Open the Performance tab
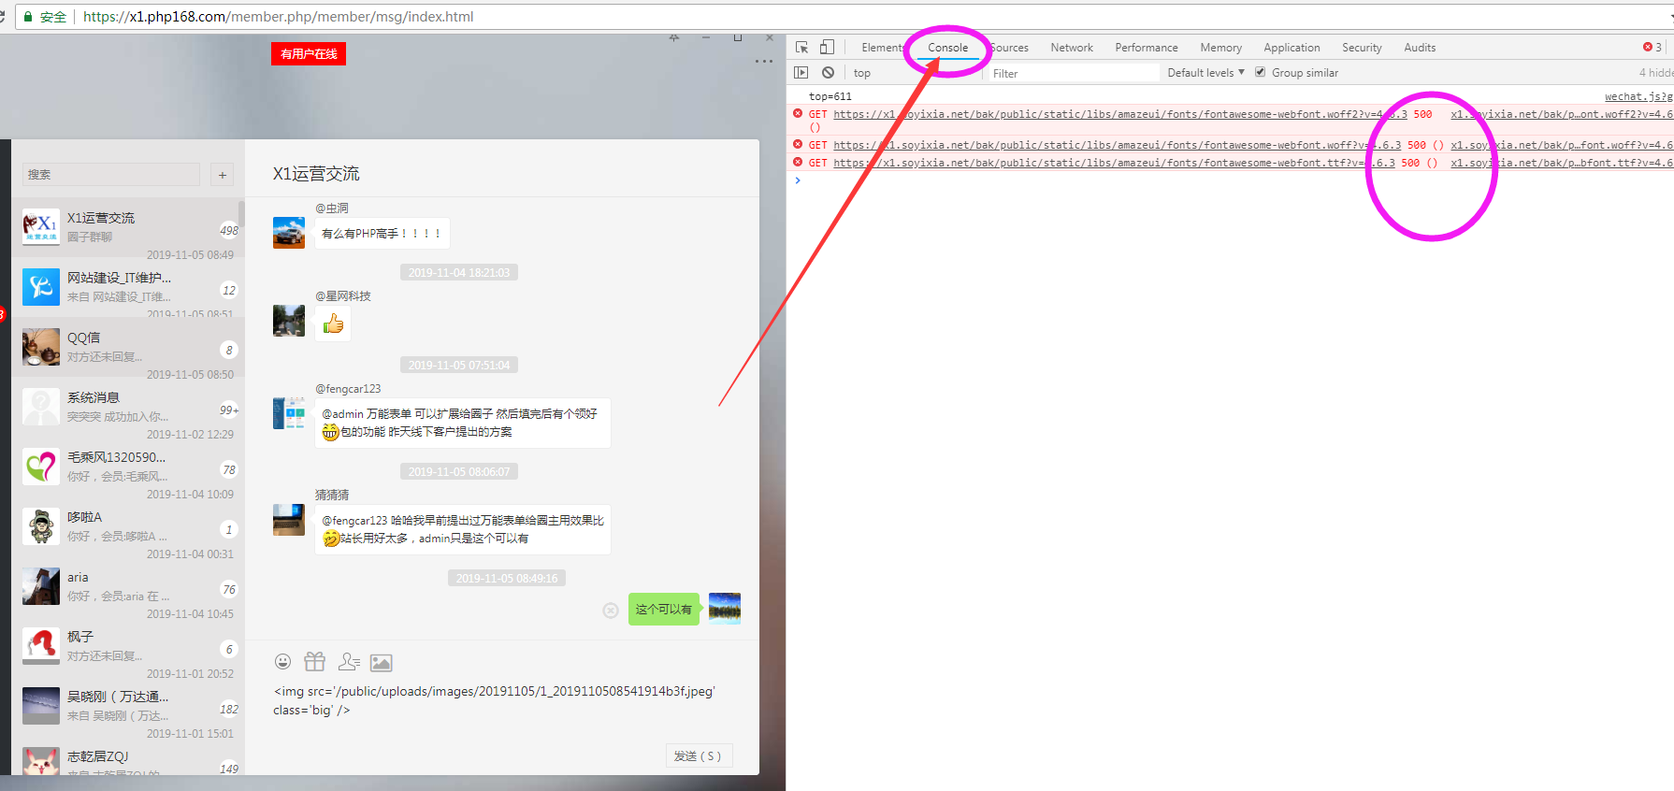 click(1146, 48)
